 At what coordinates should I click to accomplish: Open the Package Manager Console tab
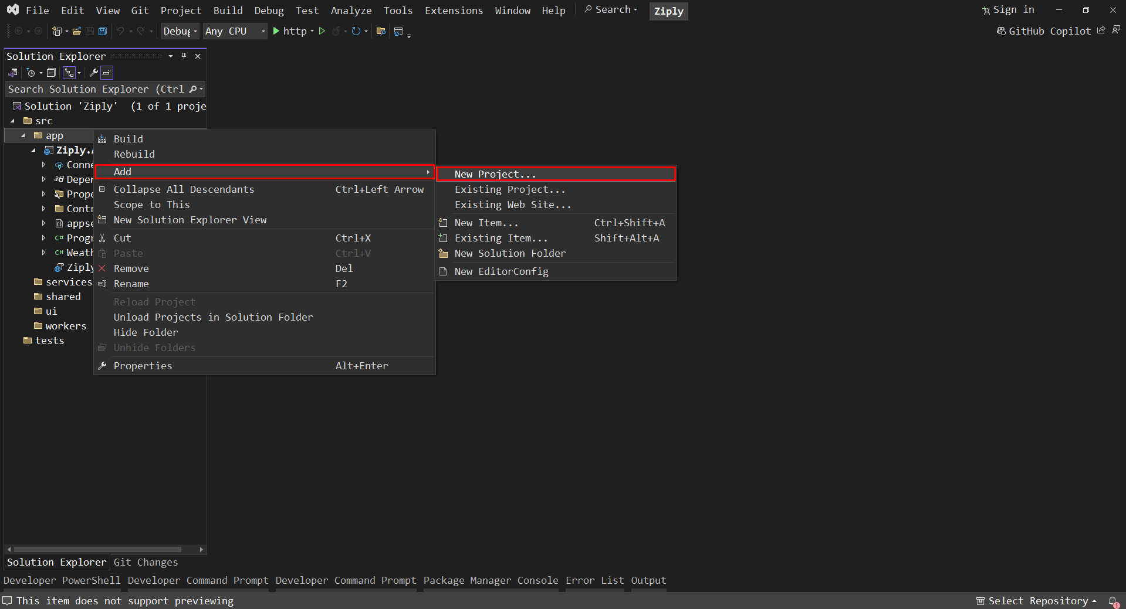[491, 580]
